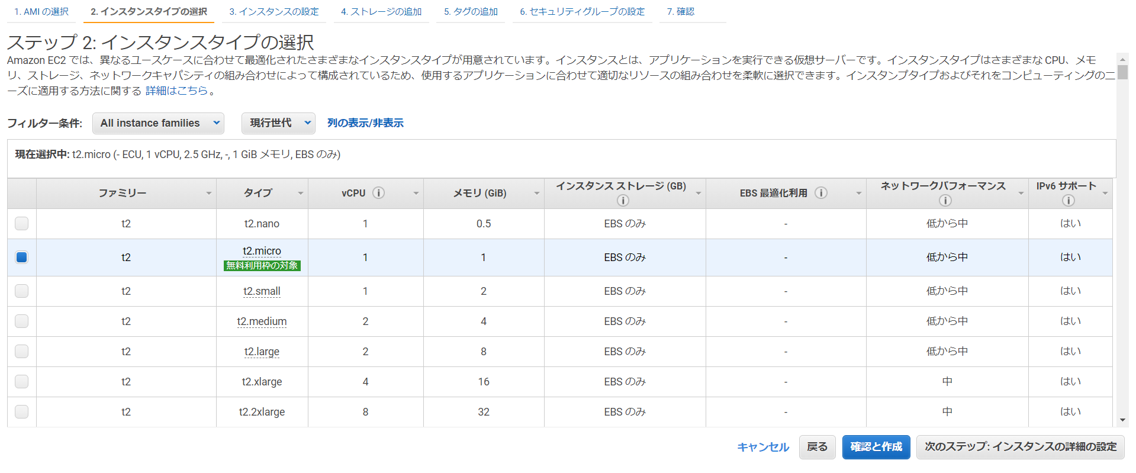Click the 現在選択中 t2.micro summary text
Viewport: 1136px width, 473px height.
click(x=178, y=155)
